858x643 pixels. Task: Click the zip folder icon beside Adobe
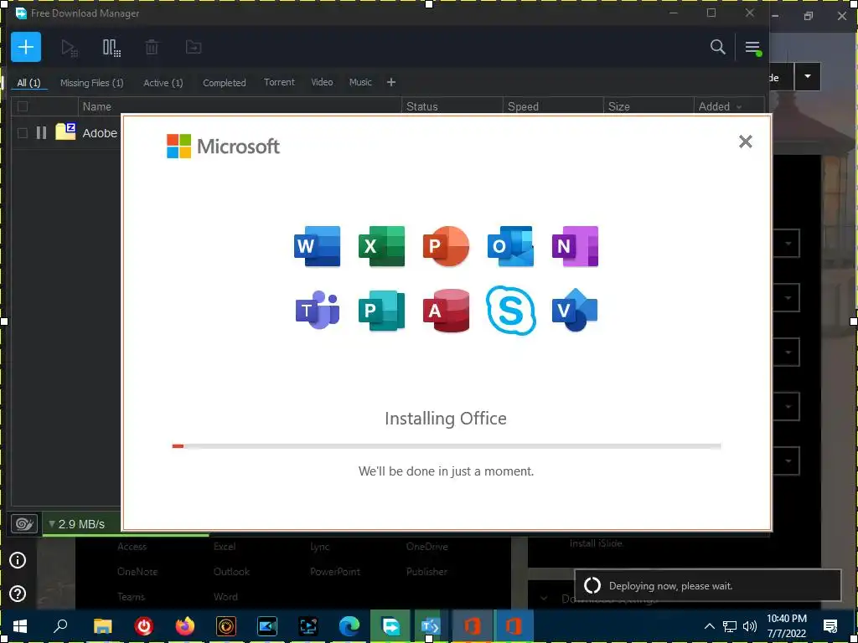[x=65, y=131]
